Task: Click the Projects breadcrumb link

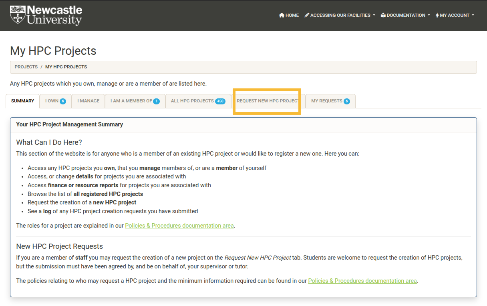Action: pos(26,67)
